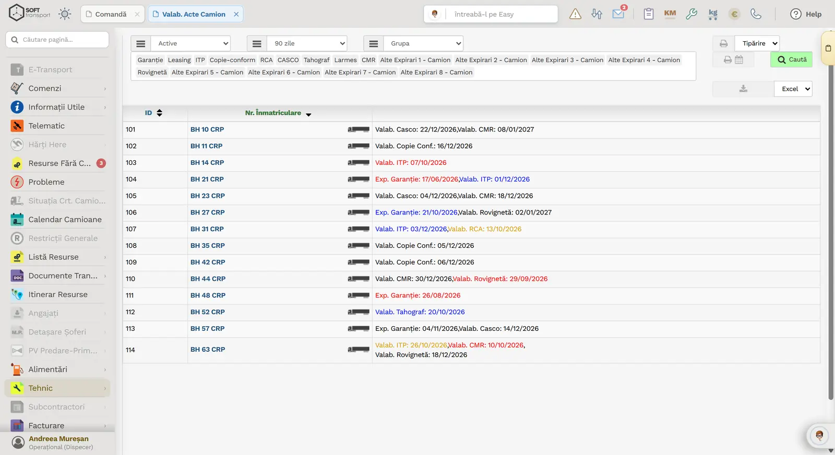This screenshot has height=455, width=835.
Task: Open the Tipărire print dropdown
Action: point(757,43)
